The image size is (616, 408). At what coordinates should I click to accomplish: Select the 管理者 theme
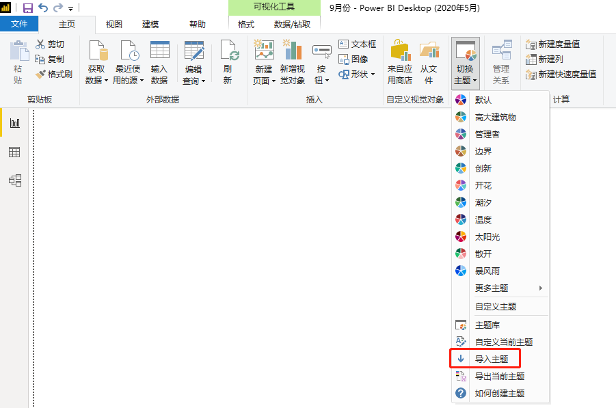coord(500,134)
